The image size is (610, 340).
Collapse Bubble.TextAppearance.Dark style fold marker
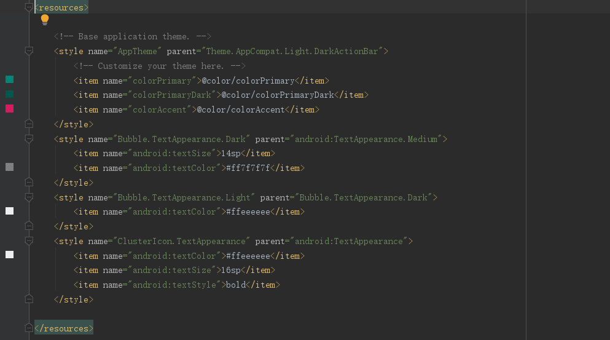pos(29,139)
